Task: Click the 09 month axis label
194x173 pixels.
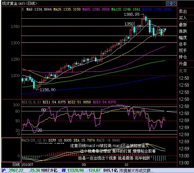Action: pyautogui.click(x=84, y=165)
